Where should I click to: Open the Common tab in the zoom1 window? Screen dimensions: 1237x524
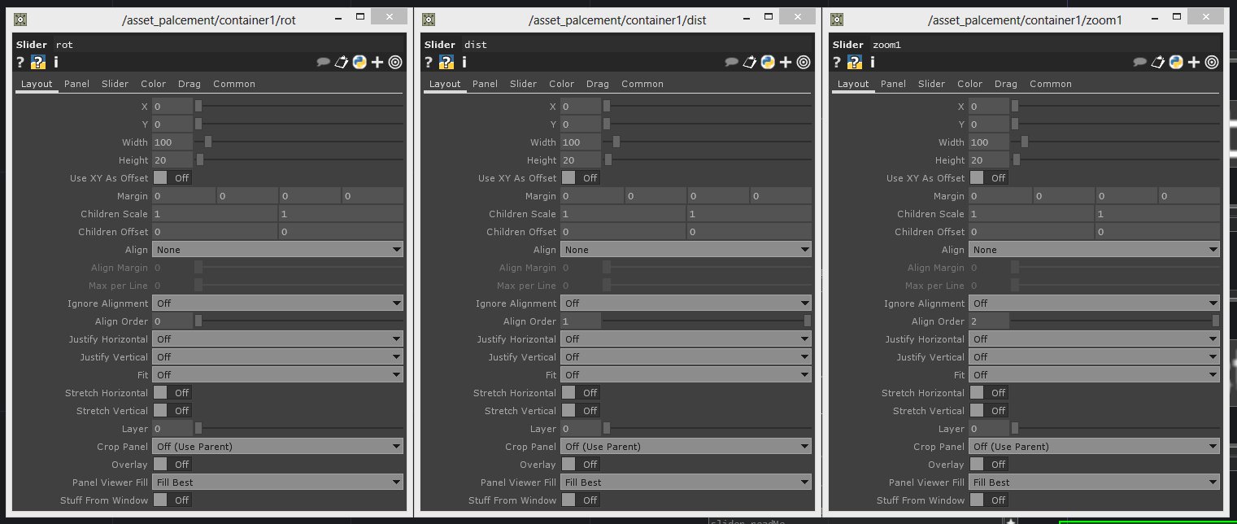(1050, 84)
